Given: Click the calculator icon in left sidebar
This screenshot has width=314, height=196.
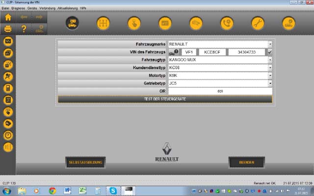Looking at the screenshot, I should [8, 88].
